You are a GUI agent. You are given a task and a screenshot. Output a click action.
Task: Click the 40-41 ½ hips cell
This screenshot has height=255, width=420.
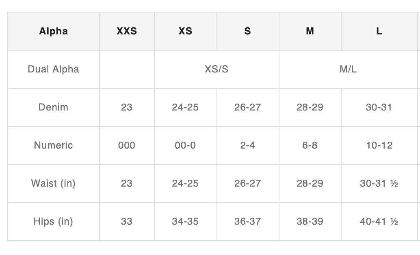click(x=379, y=221)
